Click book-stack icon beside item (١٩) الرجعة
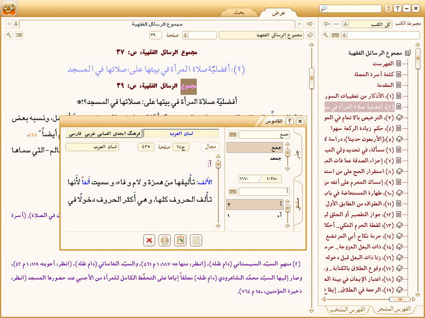The image size is (425, 318). (x=399, y=290)
